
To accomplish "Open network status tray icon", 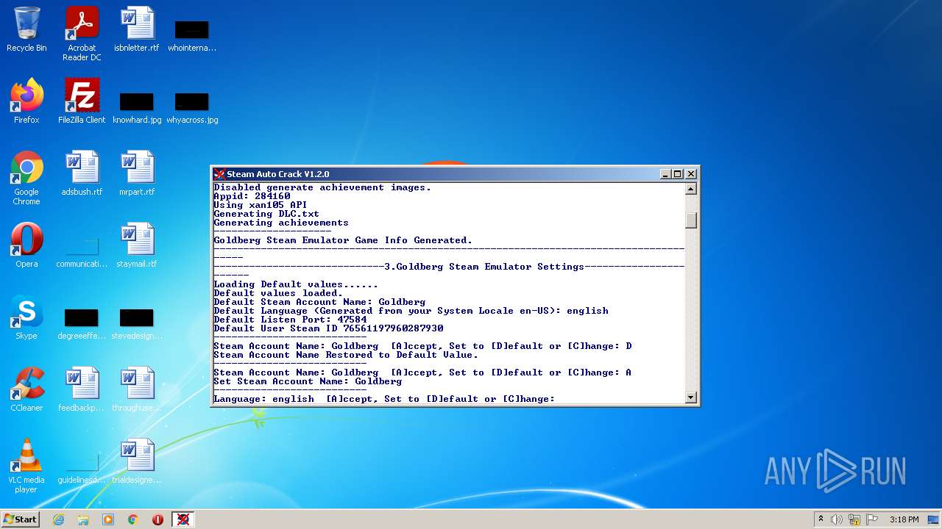I will click(x=854, y=519).
